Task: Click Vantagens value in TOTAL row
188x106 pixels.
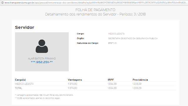Action: [73, 88]
